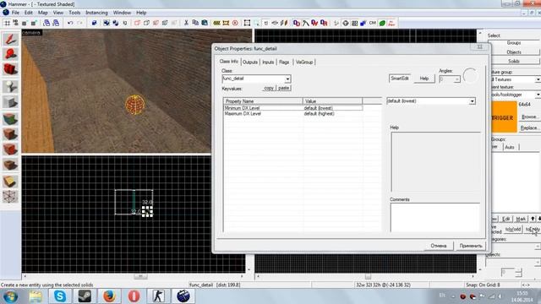Toggle the 3D grid display

click(x=15, y=23)
